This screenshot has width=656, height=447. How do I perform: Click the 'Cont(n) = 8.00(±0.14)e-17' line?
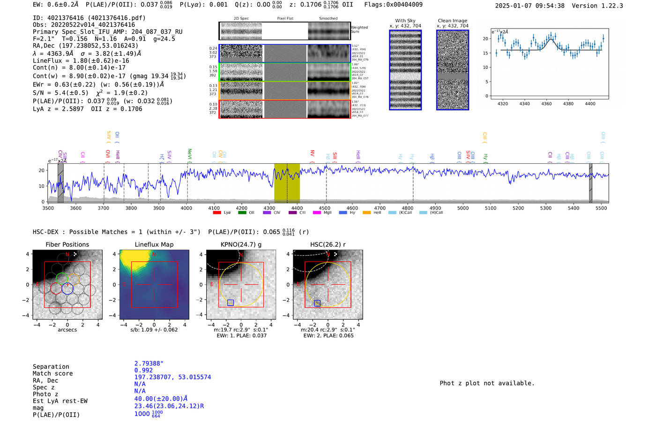click(79, 68)
